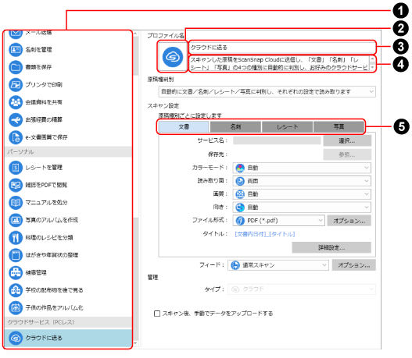Select the e-文書画質で保存 profile icon
412x358 pixels.
(x=16, y=137)
